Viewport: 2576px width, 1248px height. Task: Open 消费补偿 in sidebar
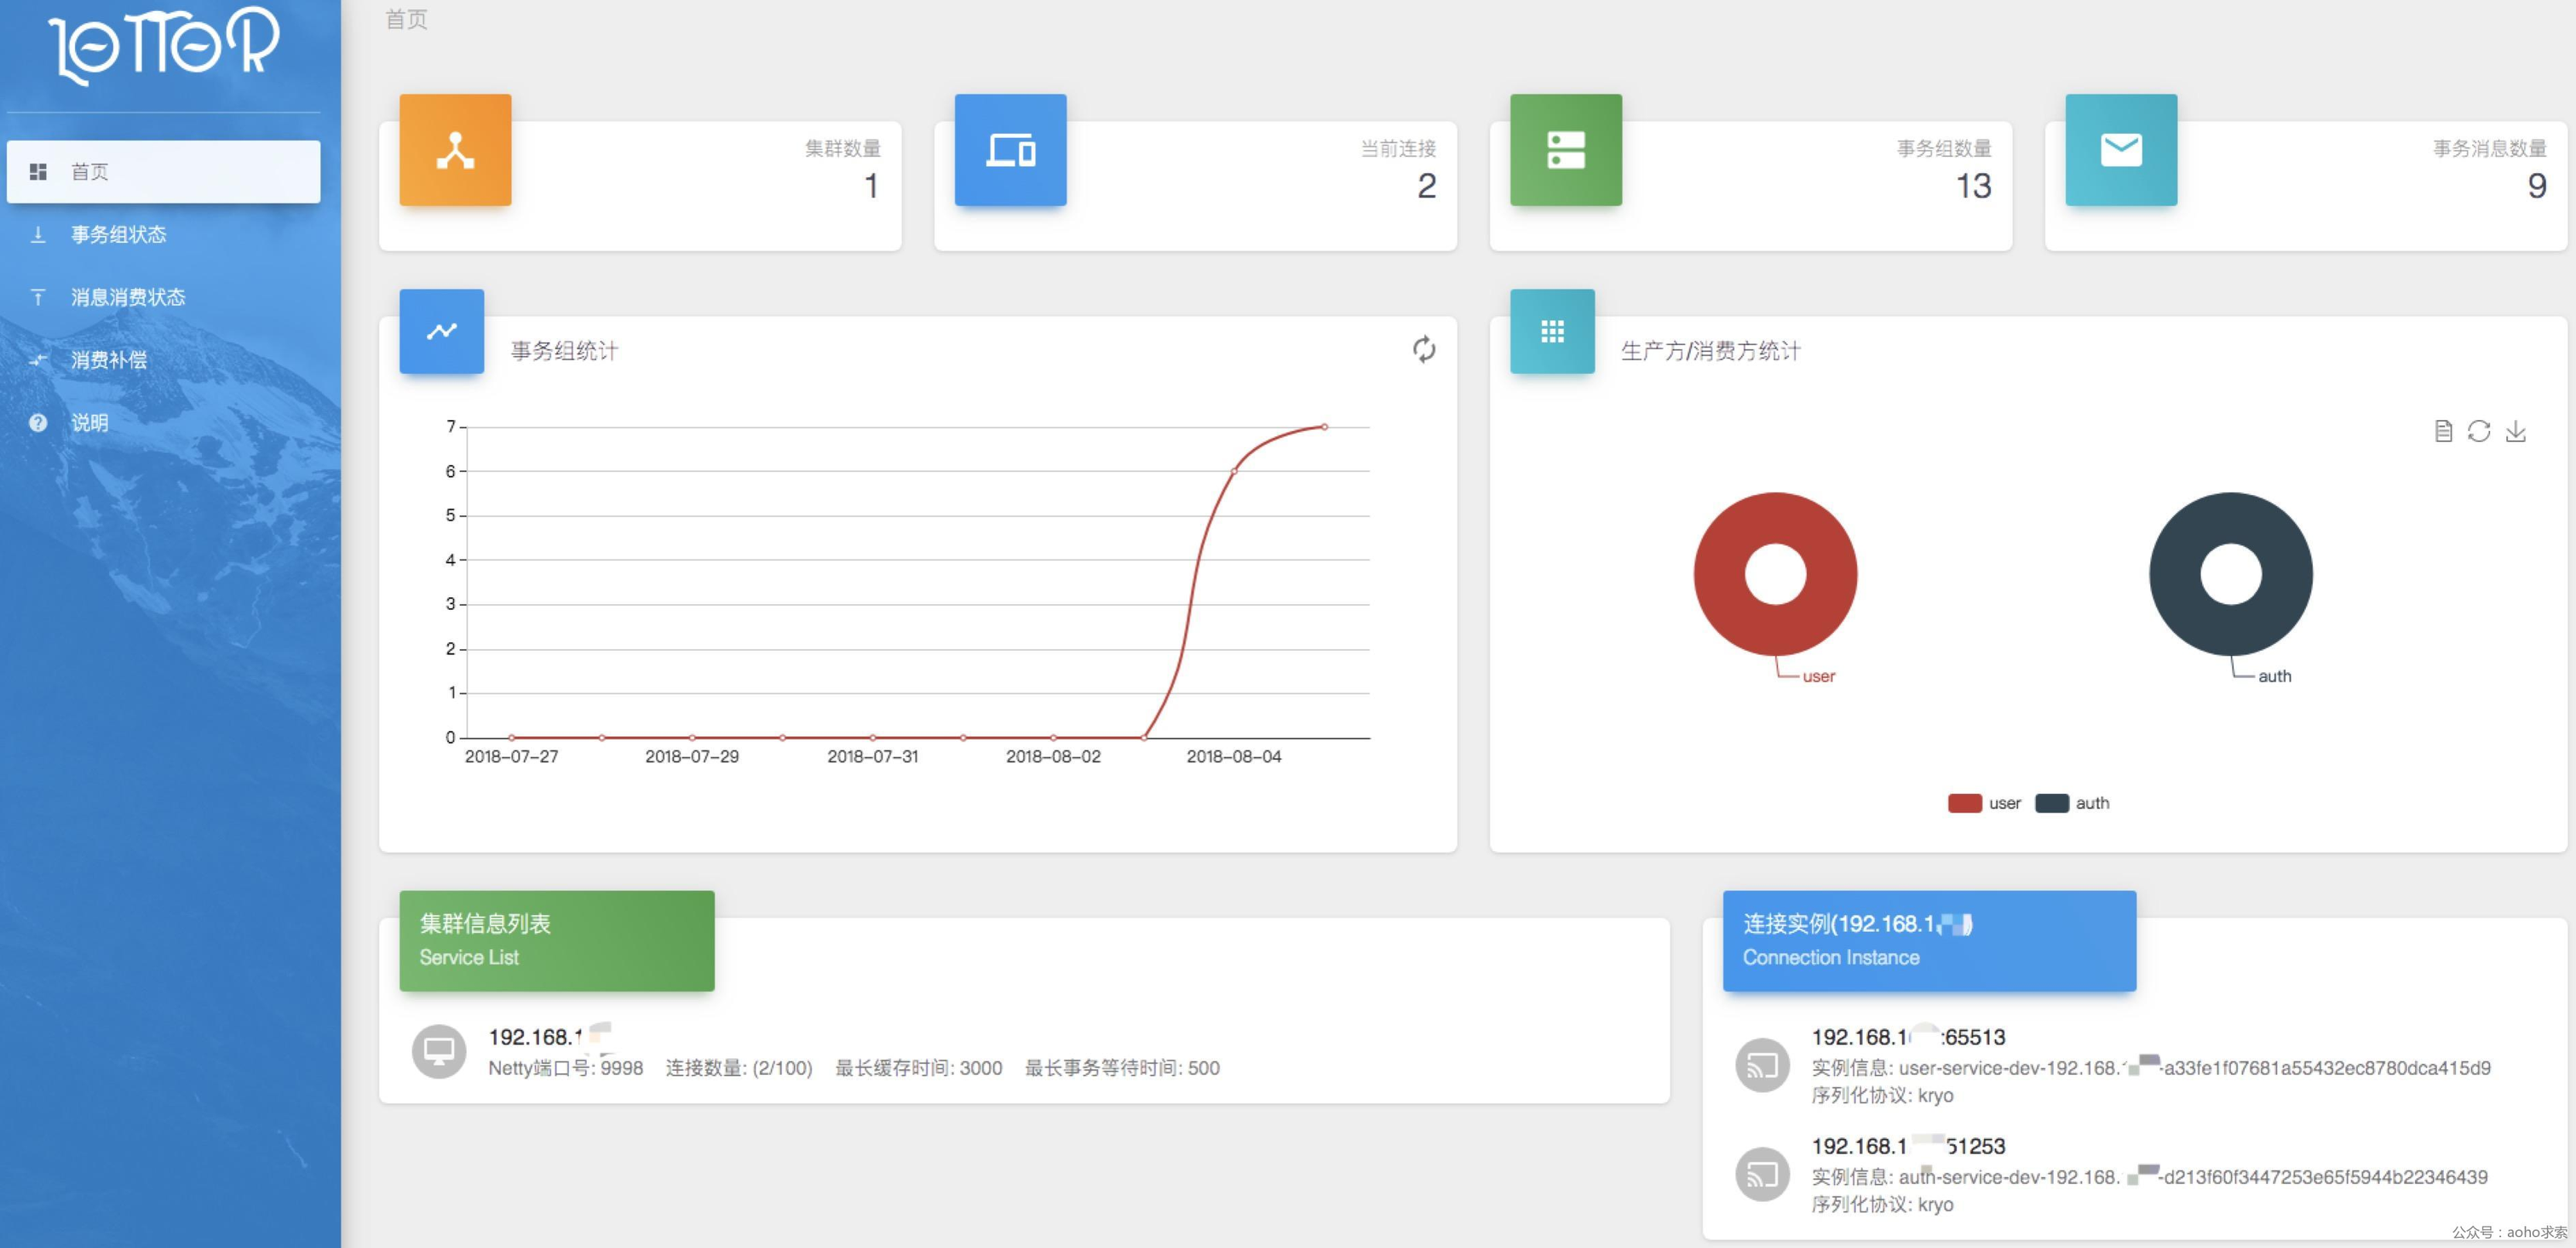(108, 360)
